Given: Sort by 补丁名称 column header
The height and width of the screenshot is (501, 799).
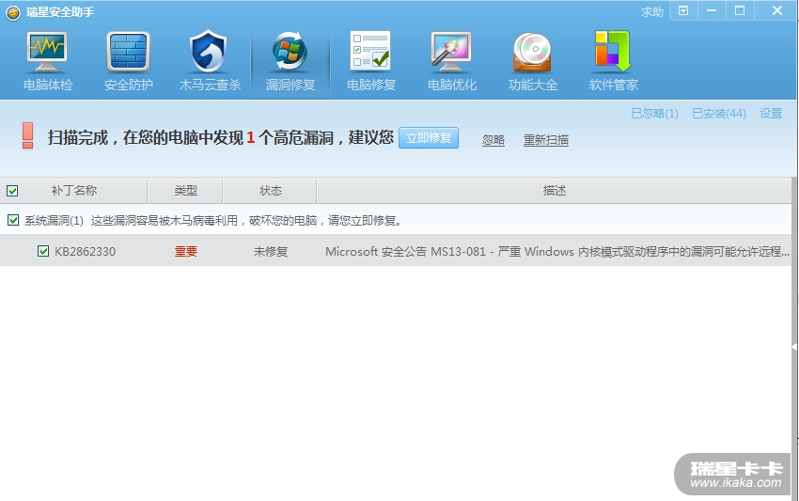Looking at the screenshot, I should point(74,191).
